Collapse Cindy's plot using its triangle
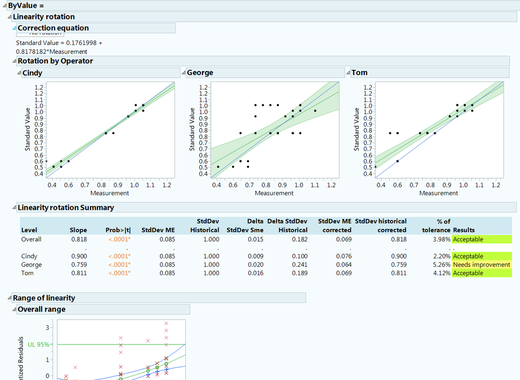Screen dimensions: 520x380 pos(19,73)
